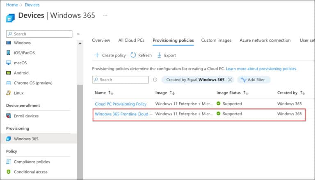The width and height of the screenshot is (315, 180).
Task: Select Android in the sidebar
Action: pyautogui.click(x=21, y=73)
